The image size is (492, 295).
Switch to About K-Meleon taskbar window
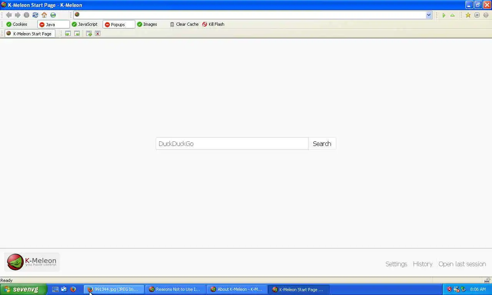point(237,289)
